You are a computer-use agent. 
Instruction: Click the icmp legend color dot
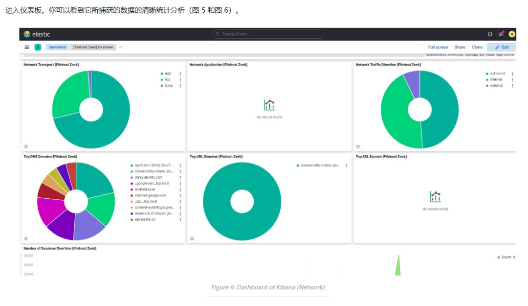[x=162, y=86]
